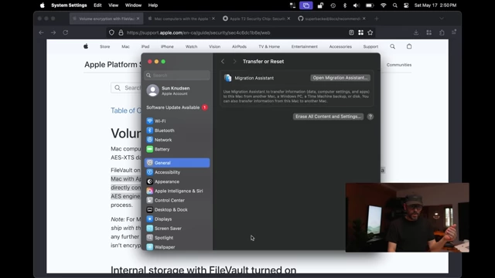Click iPhone in Apple site navigation
Image resolution: width=495 pixels, height=278 pixels.
(x=167, y=46)
